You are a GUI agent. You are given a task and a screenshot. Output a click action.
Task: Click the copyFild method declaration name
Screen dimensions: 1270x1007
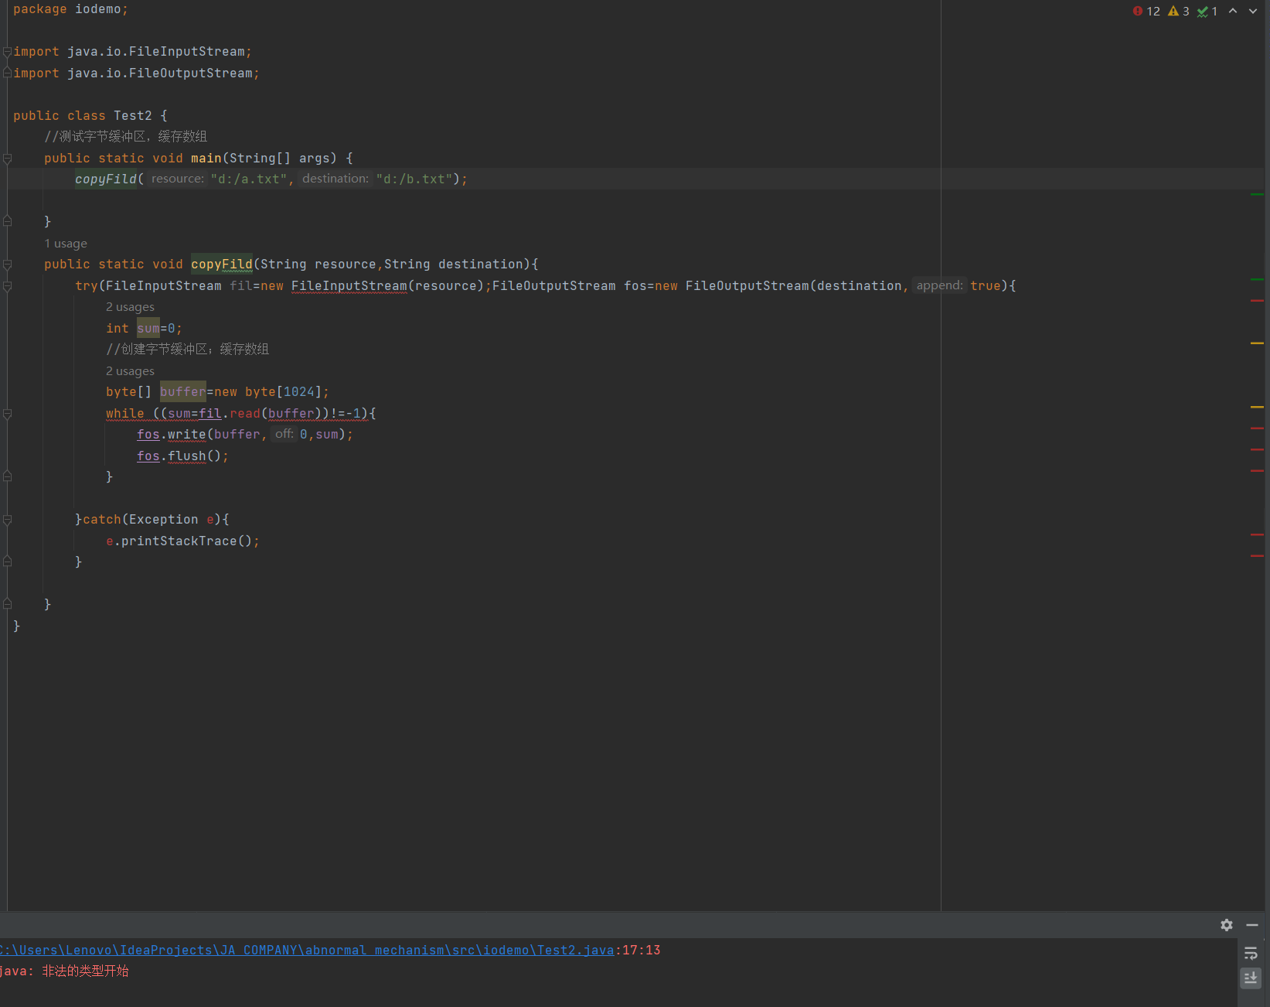point(222,265)
